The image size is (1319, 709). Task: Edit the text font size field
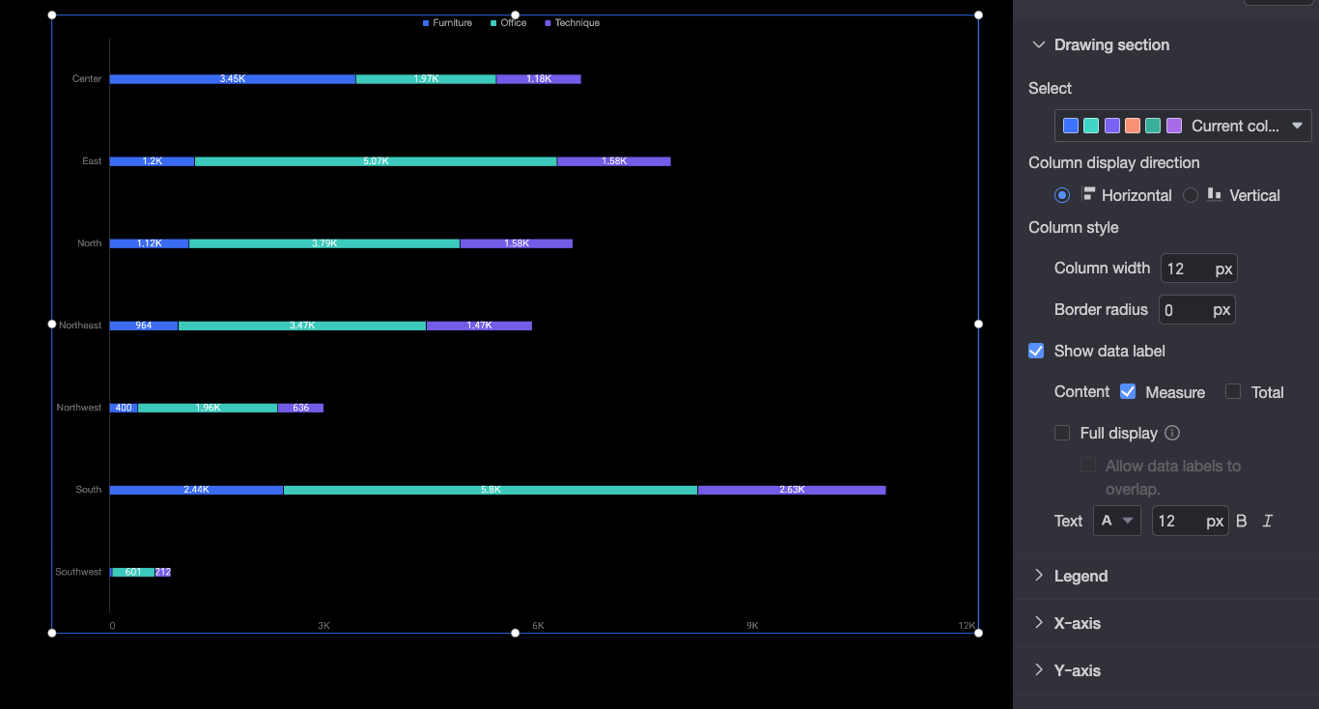pyautogui.click(x=1191, y=521)
